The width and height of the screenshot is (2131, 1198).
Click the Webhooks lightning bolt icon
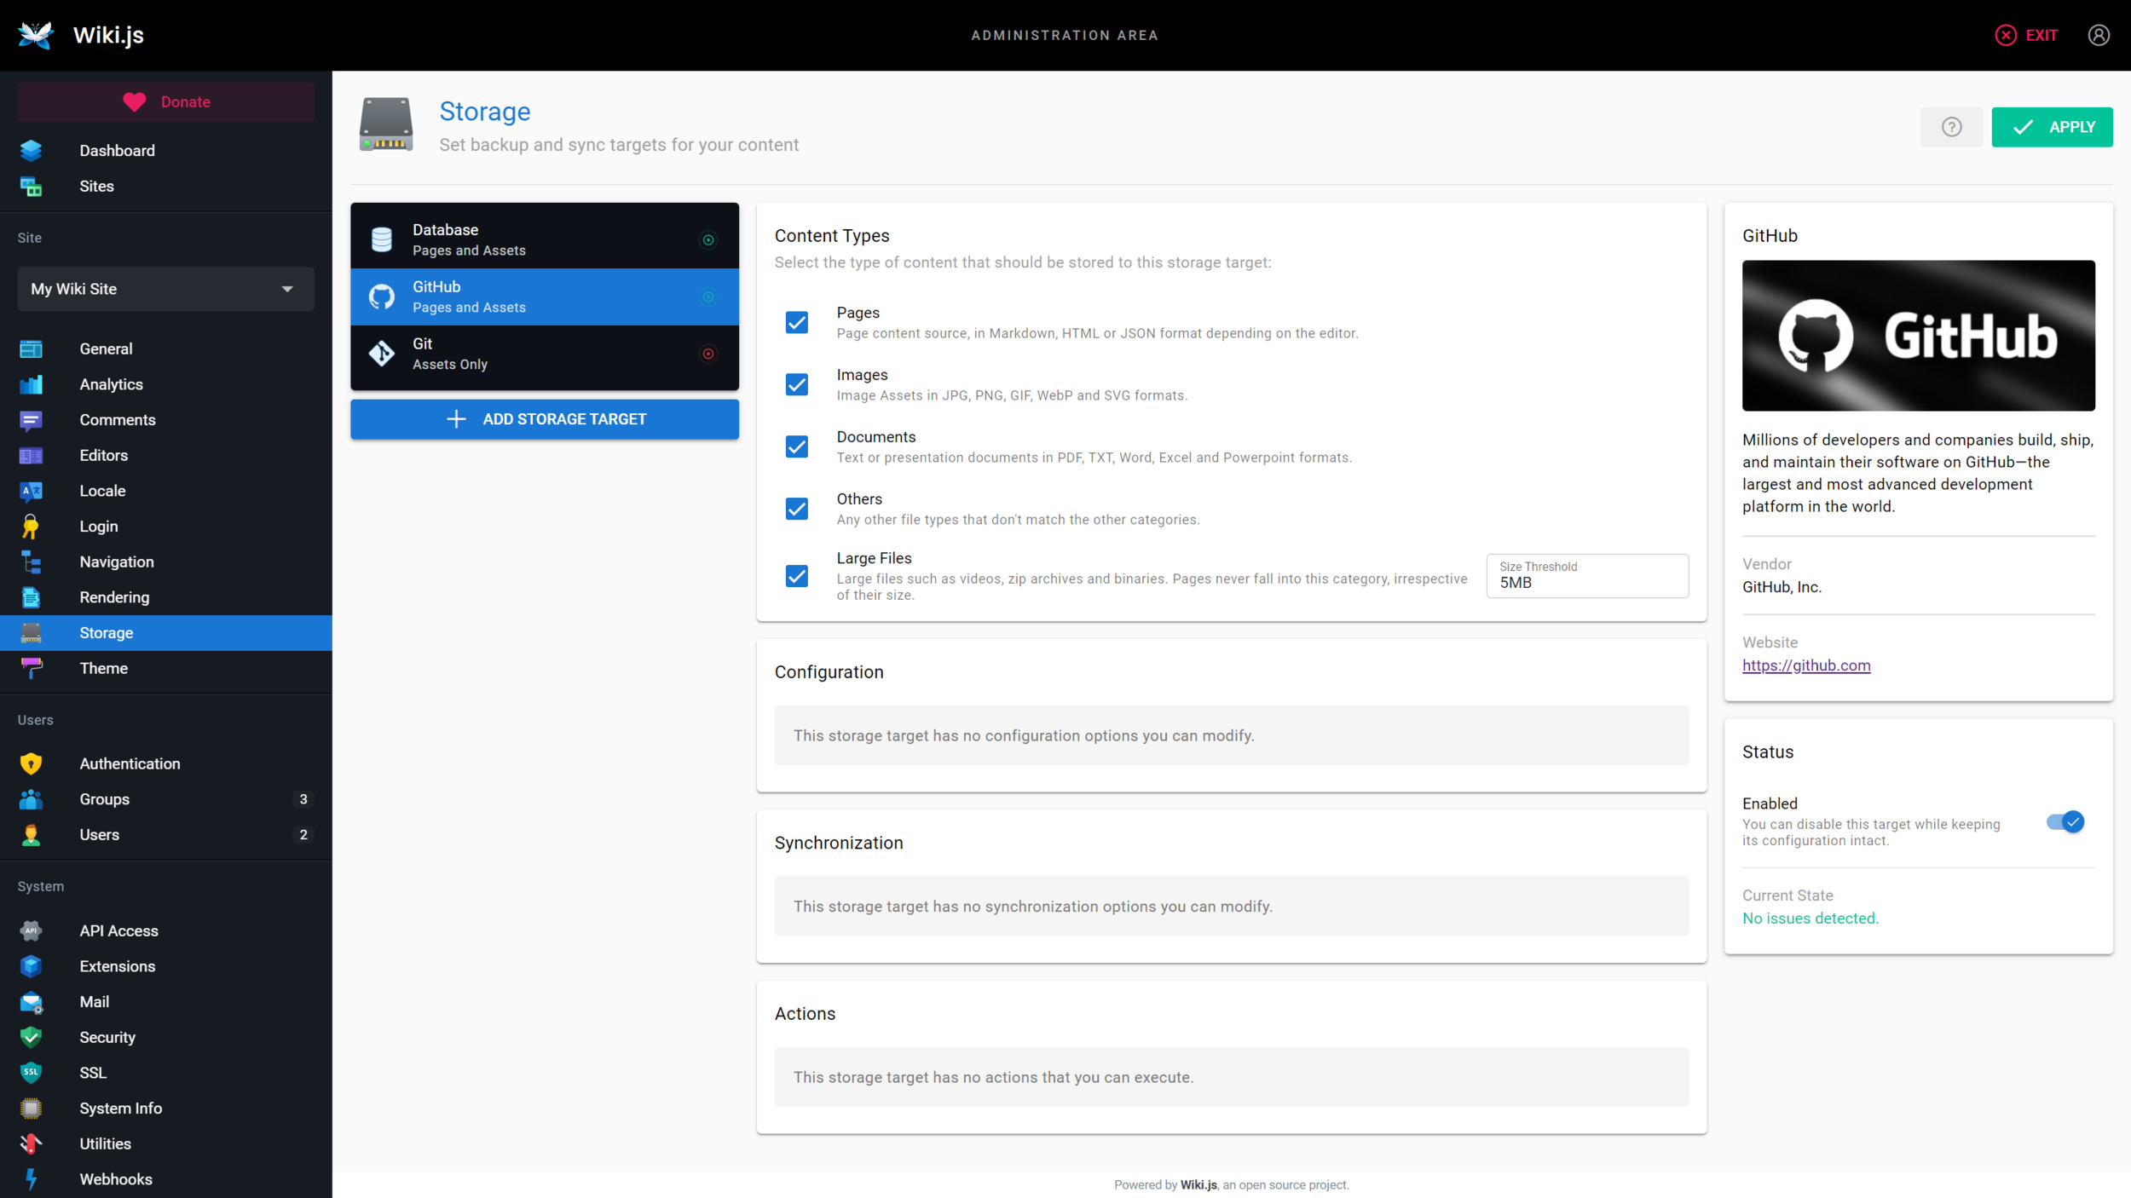click(x=31, y=1179)
